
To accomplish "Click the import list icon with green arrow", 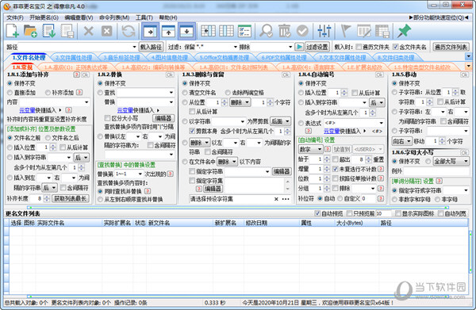I will 49,31.
